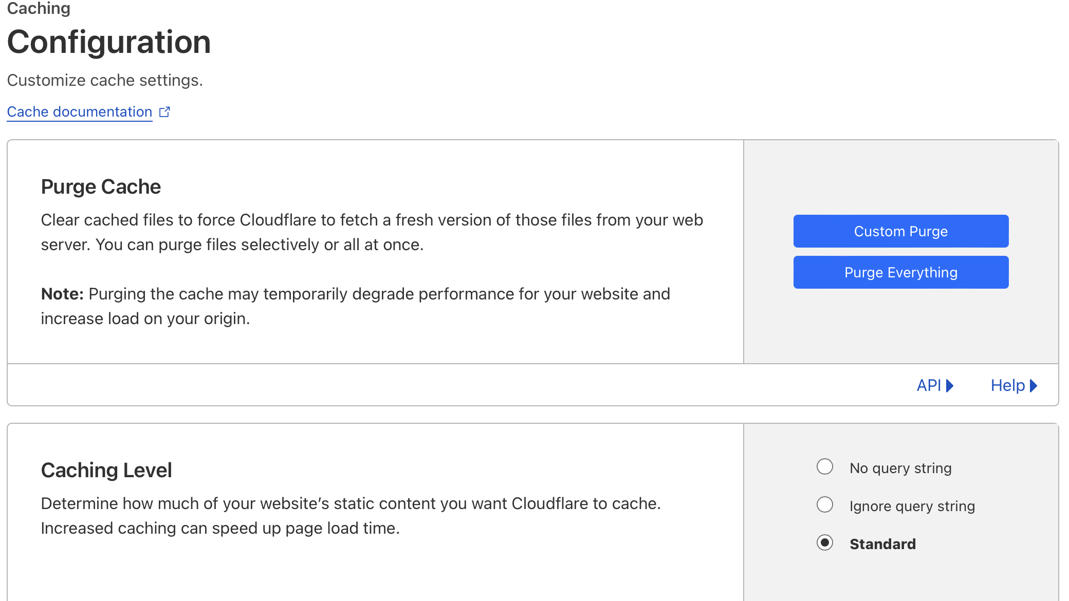Image resolution: width=1069 pixels, height=601 pixels.
Task: Click the external link icon beside Cache documentation
Action: tap(164, 111)
